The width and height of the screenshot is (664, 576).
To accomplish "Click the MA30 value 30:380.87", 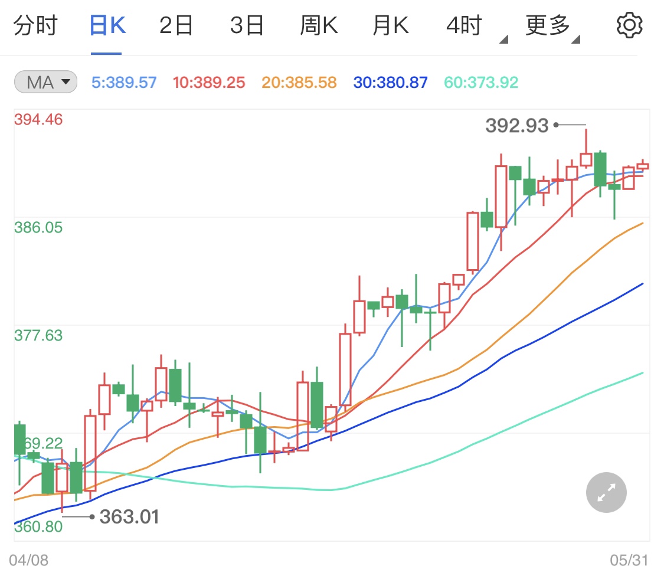I will click(391, 82).
